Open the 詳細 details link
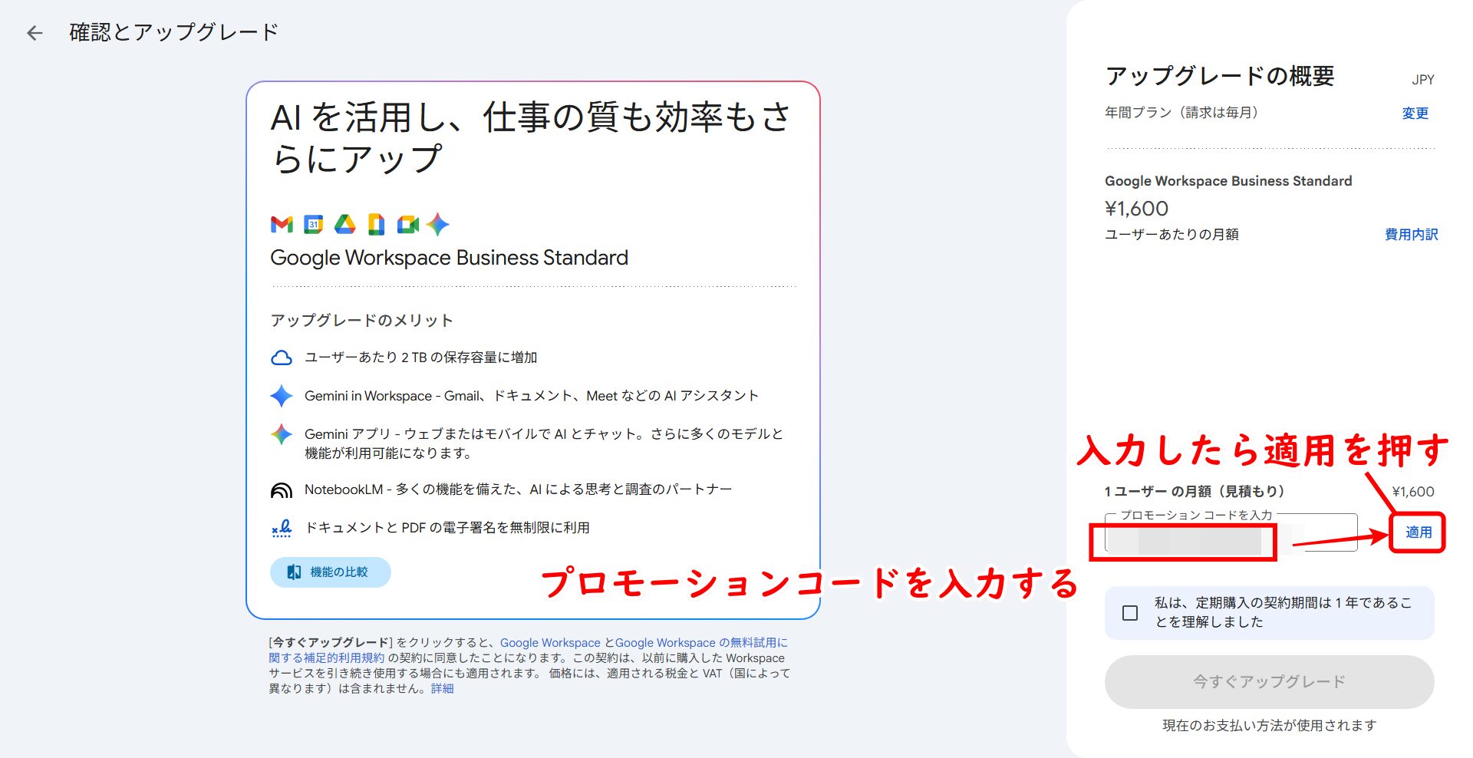 tap(442, 689)
